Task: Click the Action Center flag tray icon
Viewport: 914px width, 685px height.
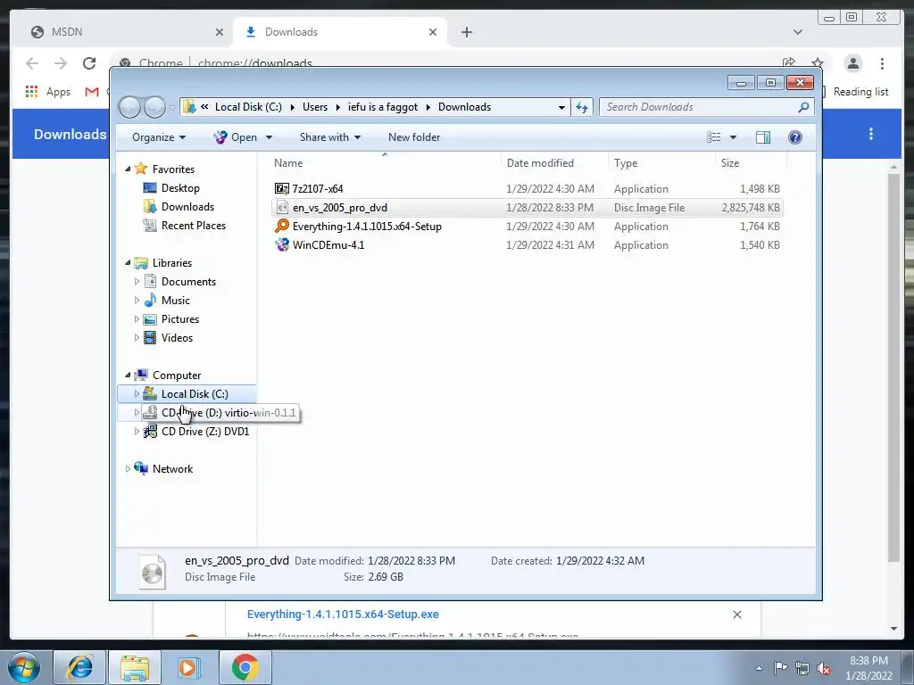Action: tap(780, 668)
